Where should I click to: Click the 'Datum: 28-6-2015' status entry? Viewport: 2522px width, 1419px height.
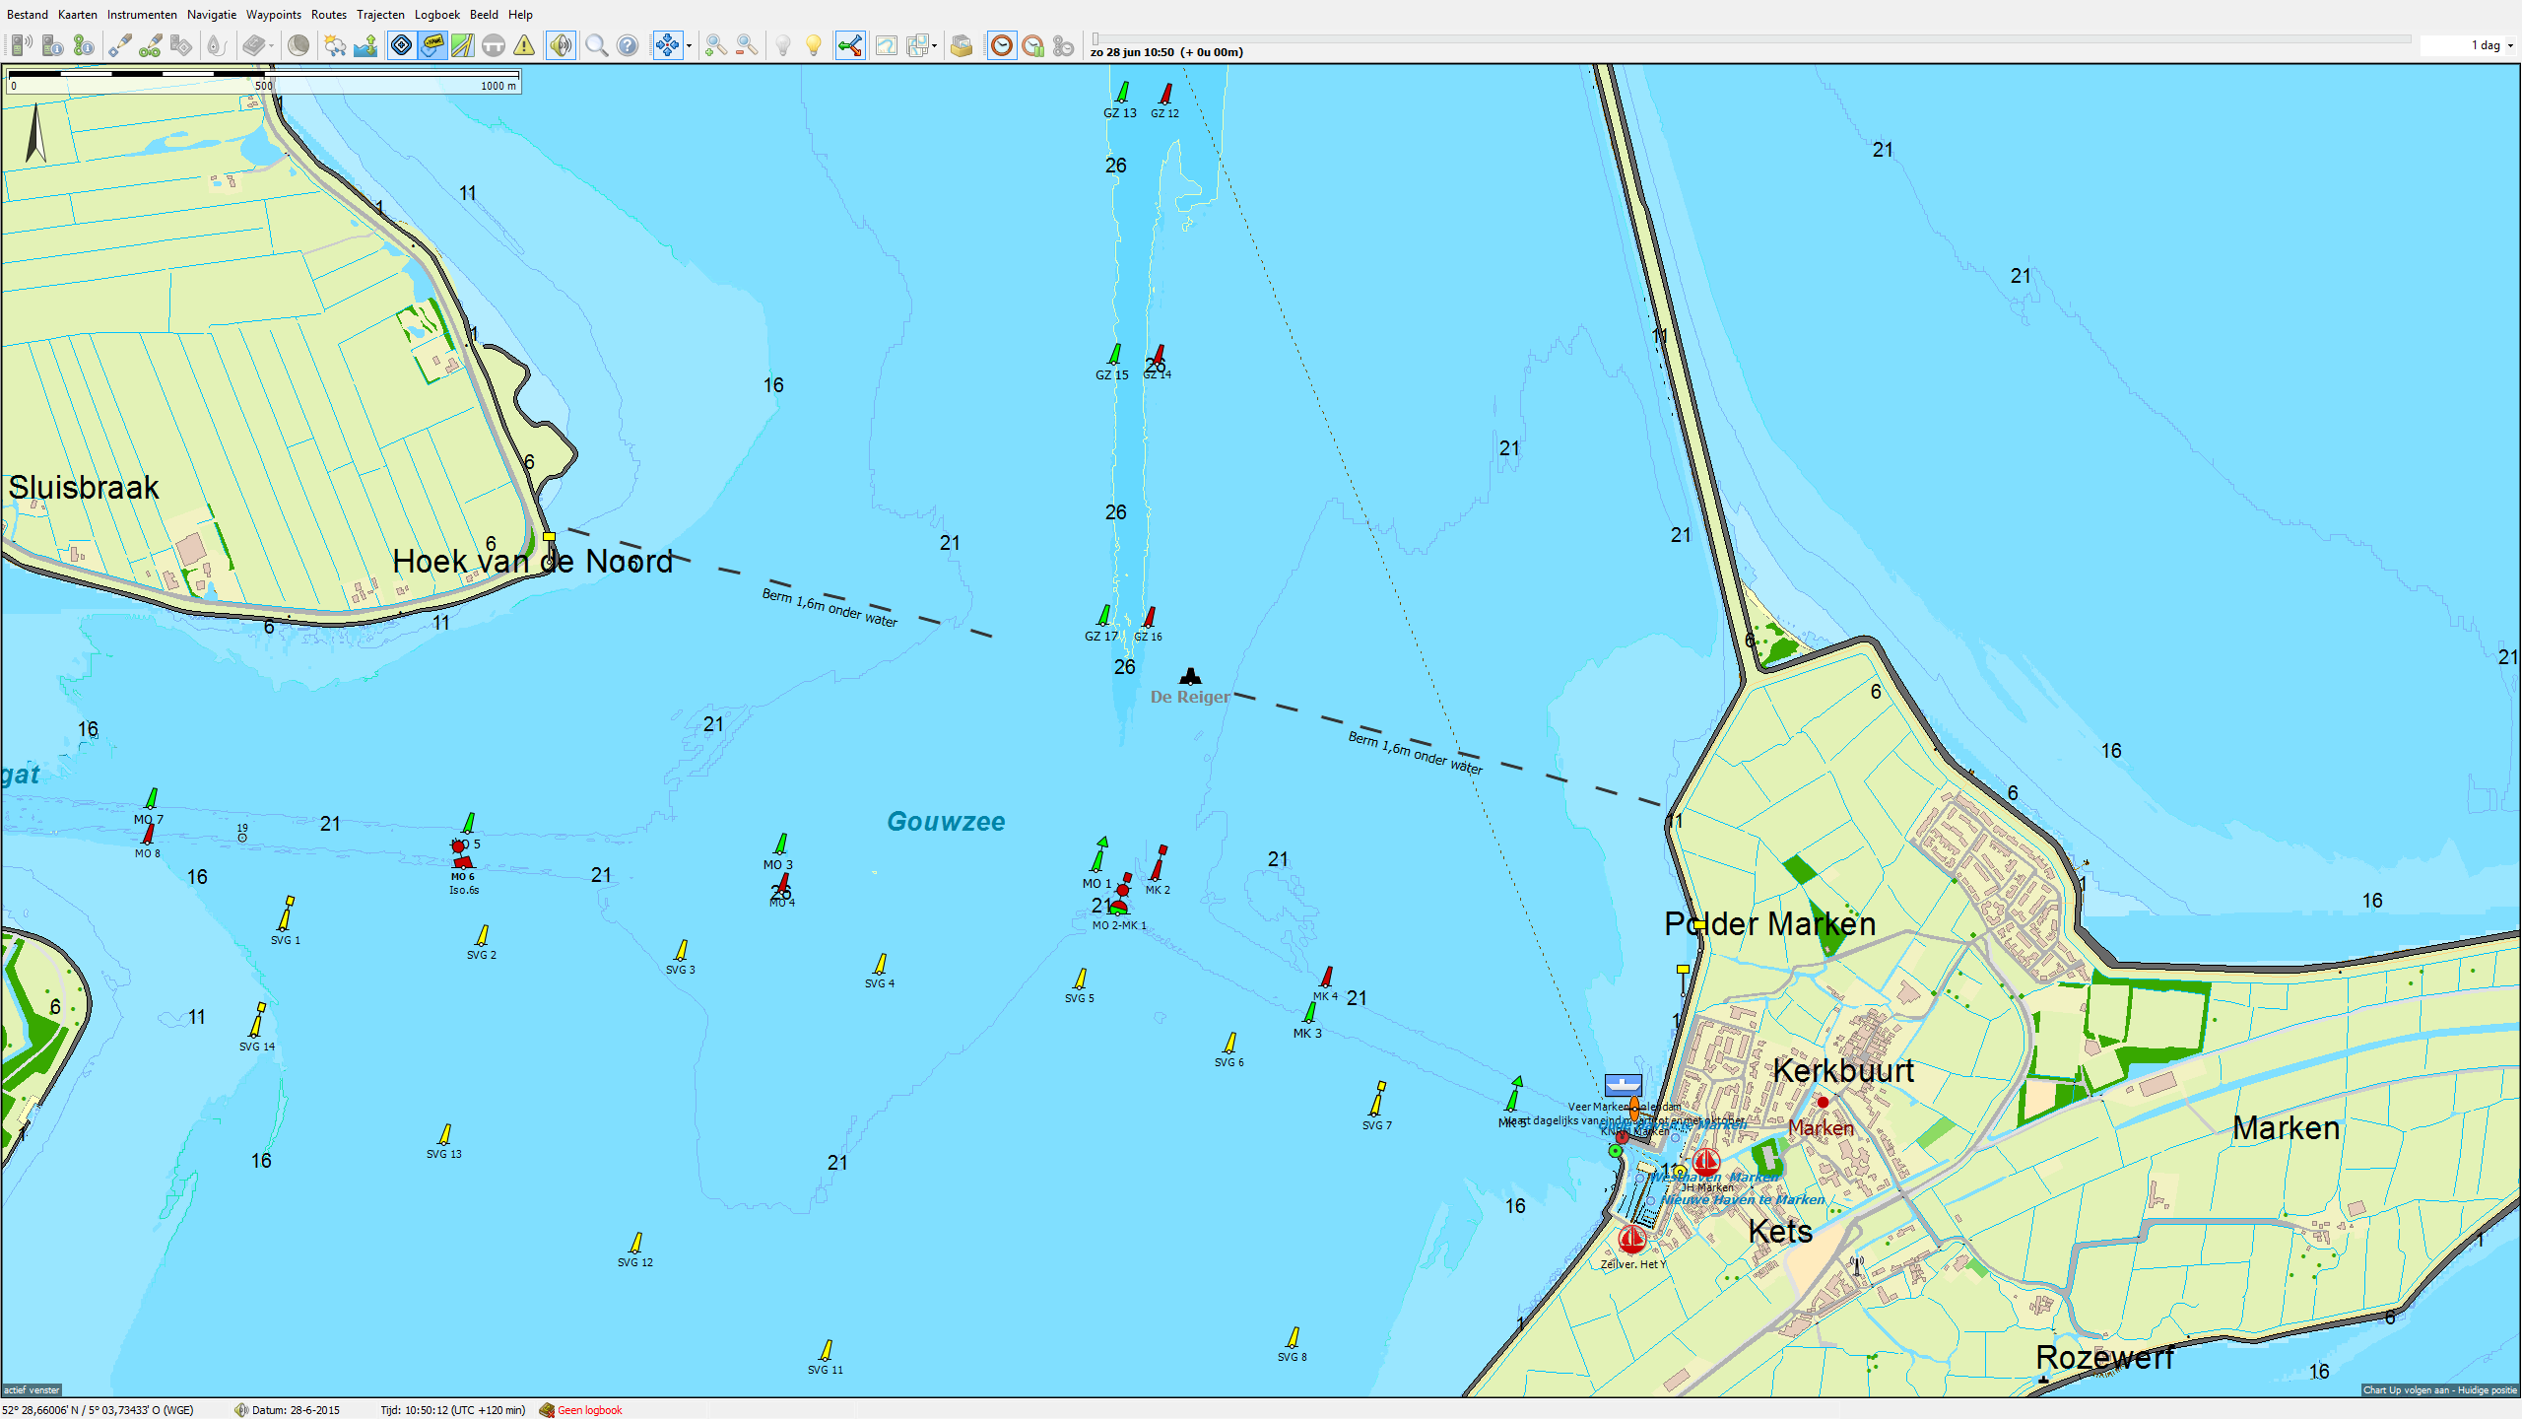pyautogui.click(x=296, y=1410)
